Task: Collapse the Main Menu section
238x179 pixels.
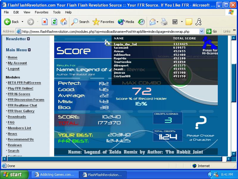Action: click(x=29, y=50)
